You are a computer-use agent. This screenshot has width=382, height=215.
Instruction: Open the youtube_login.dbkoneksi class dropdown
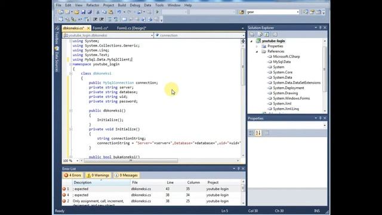(x=152, y=35)
